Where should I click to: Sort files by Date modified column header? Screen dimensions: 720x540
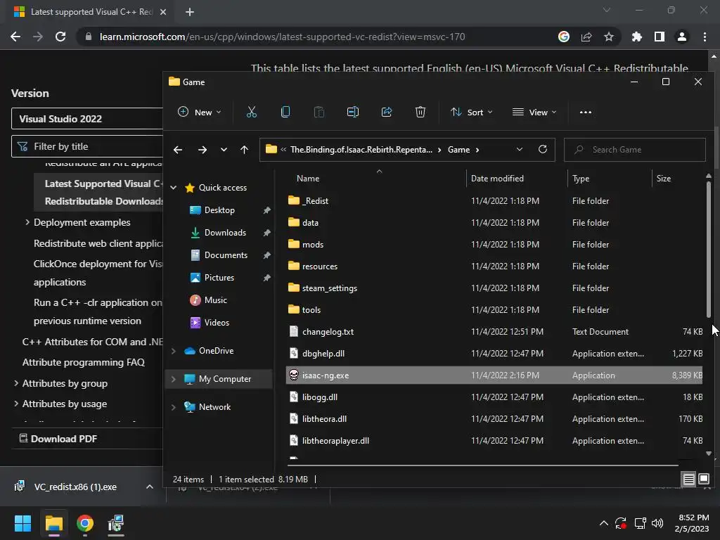coord(497,178)
